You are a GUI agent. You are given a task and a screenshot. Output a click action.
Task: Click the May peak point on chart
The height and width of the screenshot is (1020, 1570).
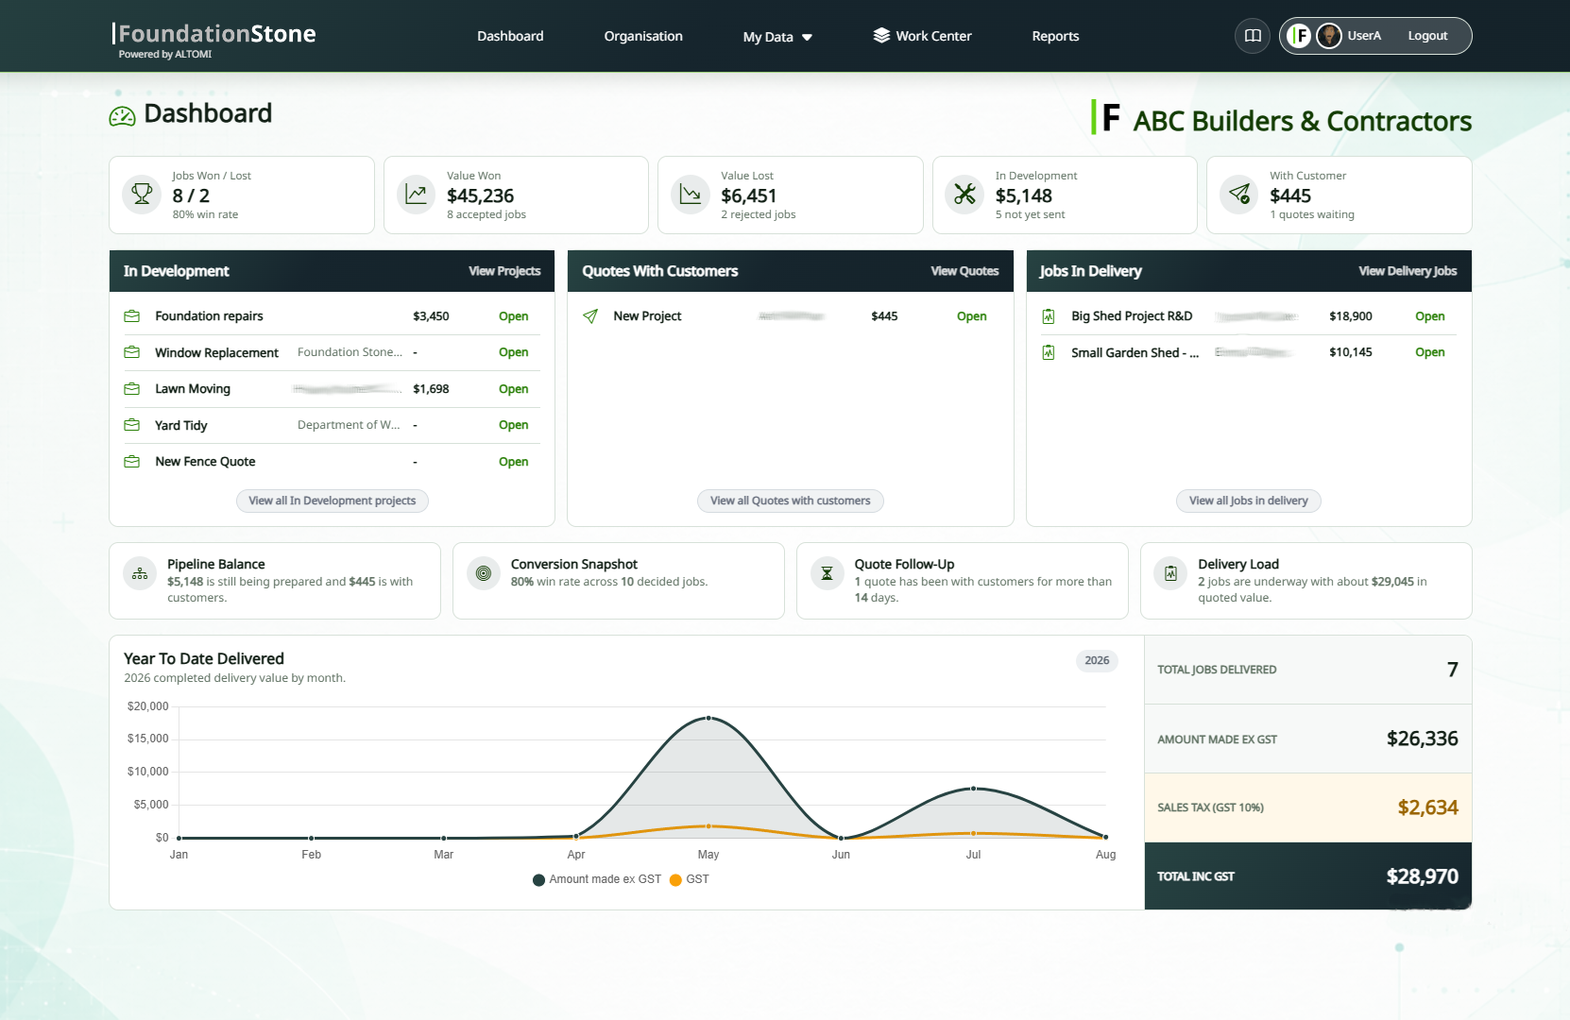(x=708, y=718)
